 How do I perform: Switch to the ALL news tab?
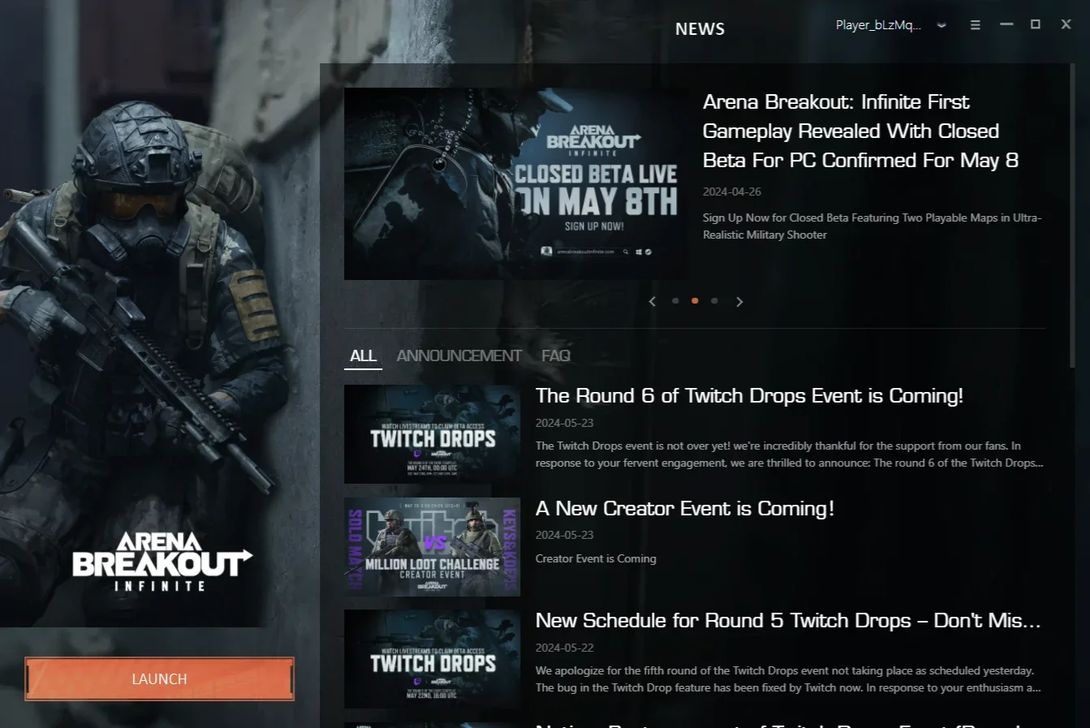coord(363,356)
